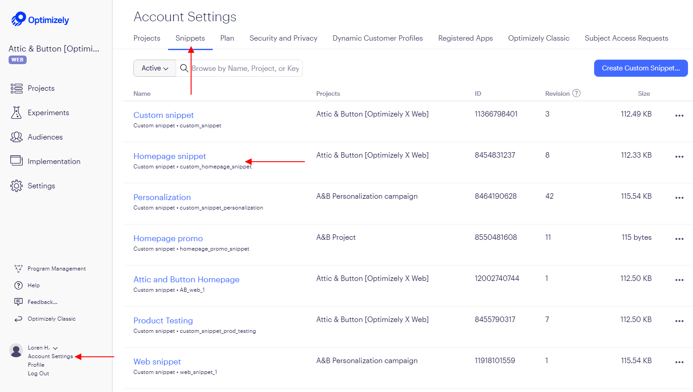Select the Snippets tab

(190, 38)
